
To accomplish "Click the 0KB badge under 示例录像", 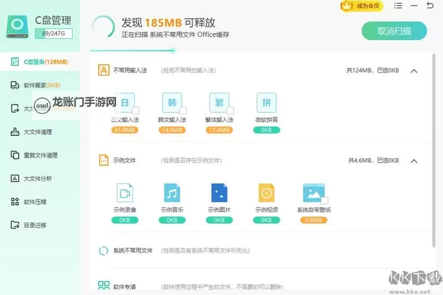I will click(125, 220).
